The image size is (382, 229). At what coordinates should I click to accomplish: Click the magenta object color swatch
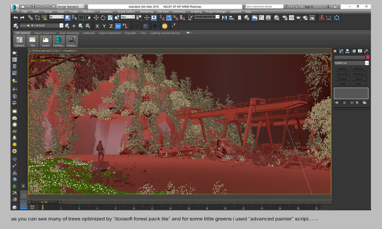tap(368, 57)
